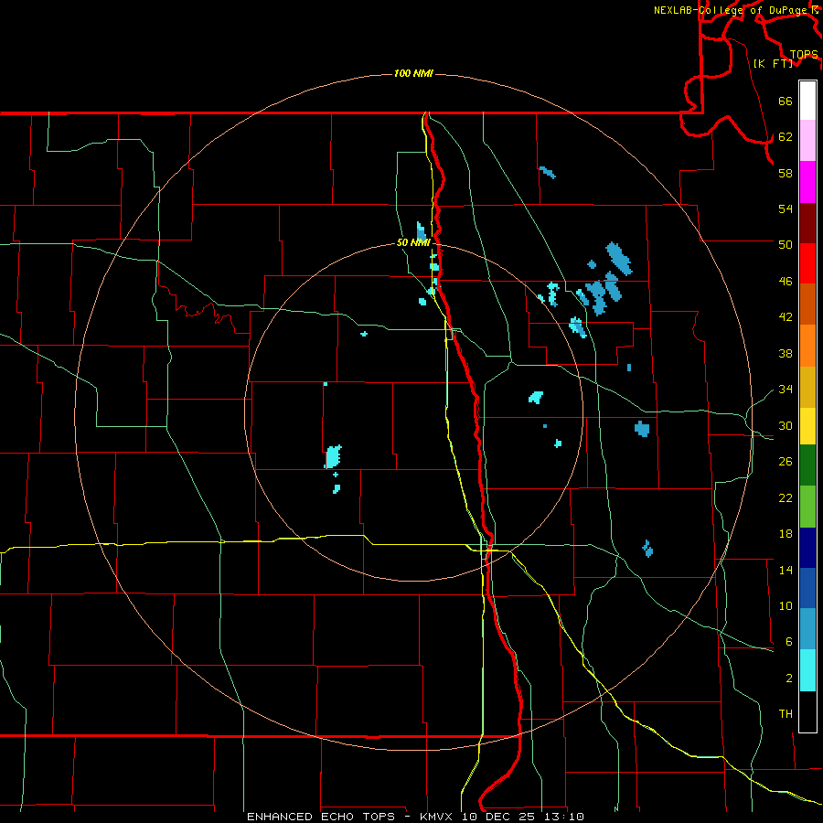Image resolution: width=823 pixels, height=823 pixels.
Task: Click the "58" legend value
Action: pos(786,173)
